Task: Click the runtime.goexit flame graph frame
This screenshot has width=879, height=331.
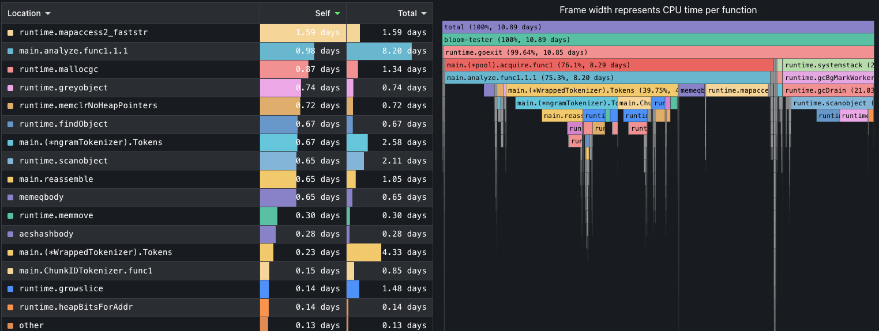Action: [658, 52]
